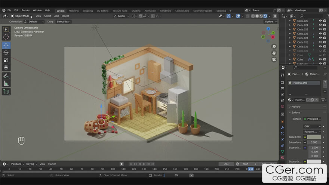The image size is (329, 185).
Task: Select the Annotate tool
Action: coord(6,76)
